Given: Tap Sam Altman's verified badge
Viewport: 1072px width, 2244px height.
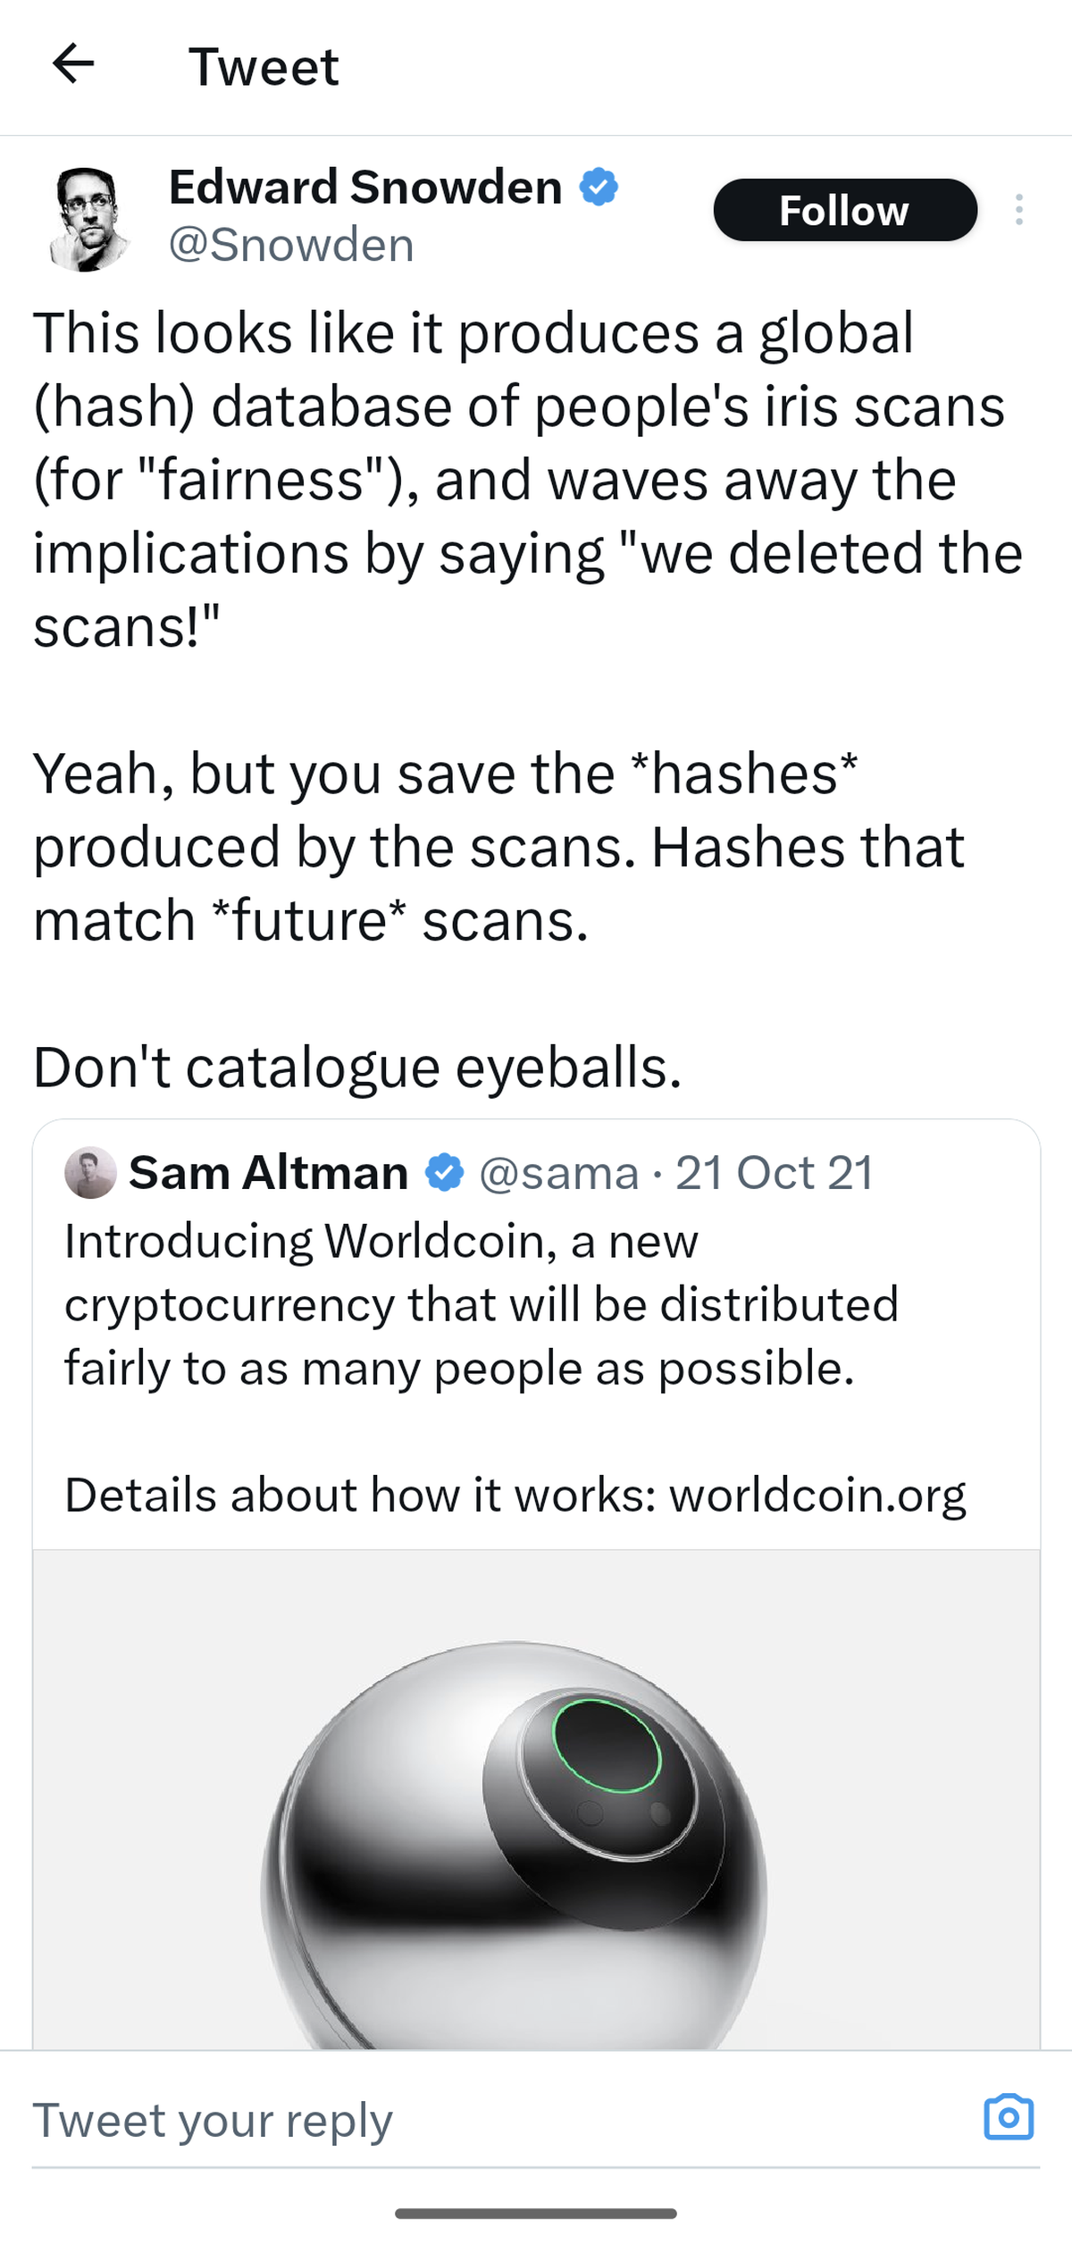Looking at the screenshot, I should 444,1173.
